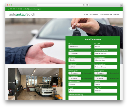This screenshot has width=128, height=108.
Task: Click the green maximize window dot
Action: point(11,5)
